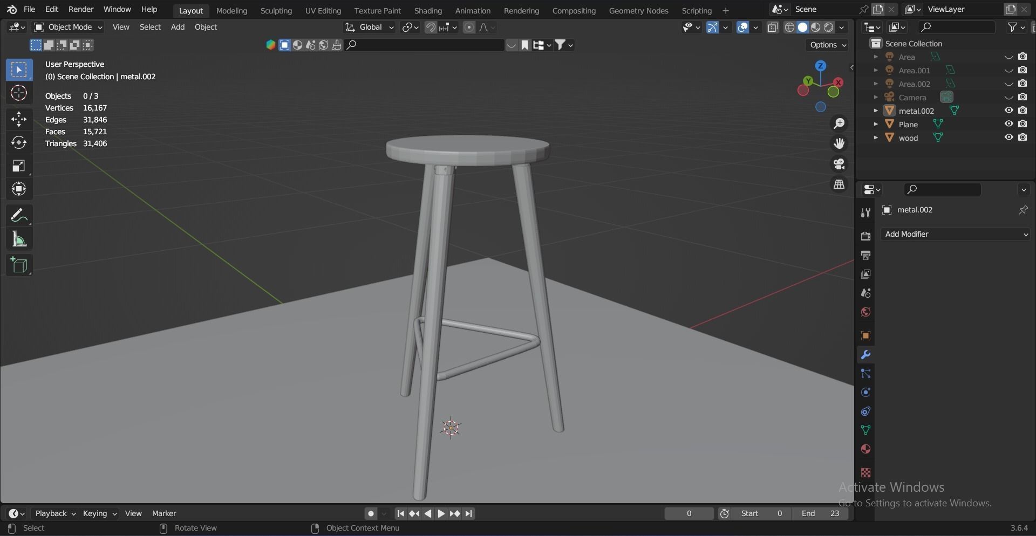Screen dimensions: 1036x536
Task: Open the Object Data properties tab
Action: tap(865, 430)
